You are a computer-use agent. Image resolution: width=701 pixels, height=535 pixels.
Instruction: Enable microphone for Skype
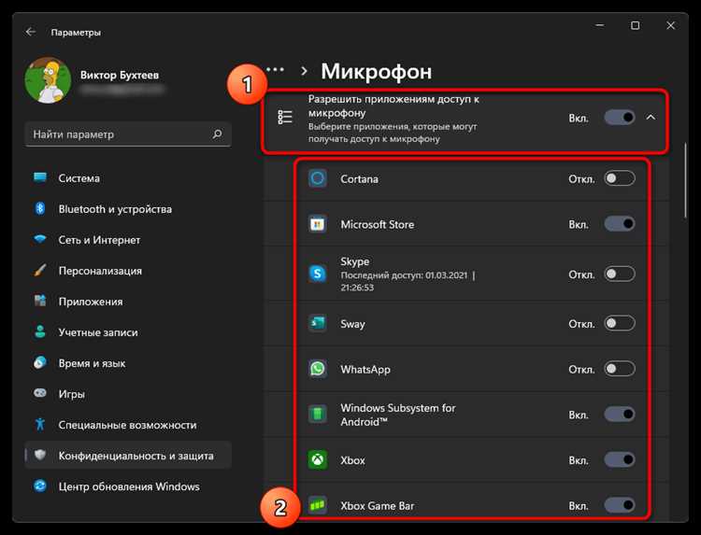pyautogui.click(x=619, y=274)
